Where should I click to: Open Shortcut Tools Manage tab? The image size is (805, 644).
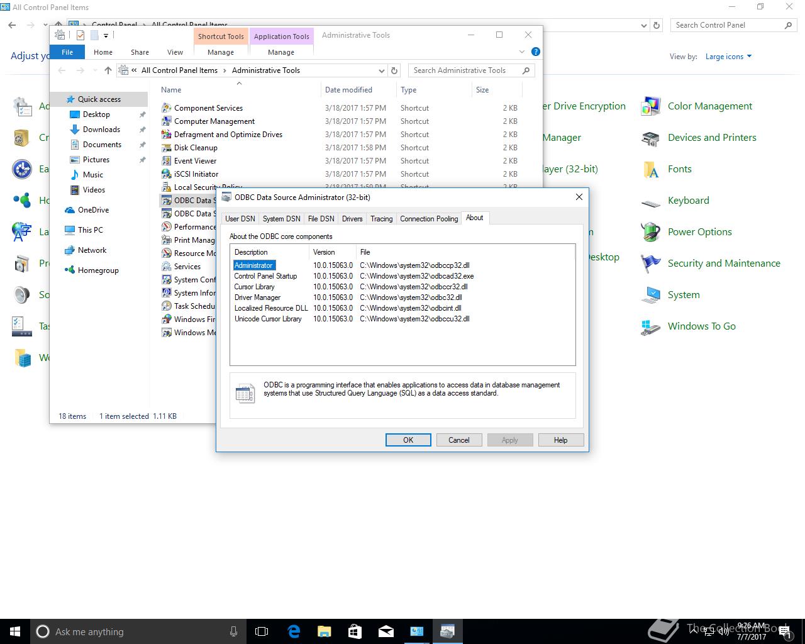221,52
